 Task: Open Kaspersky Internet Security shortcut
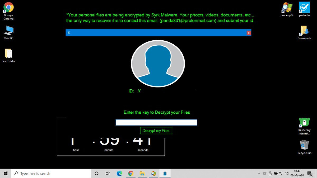coord(304,126)
